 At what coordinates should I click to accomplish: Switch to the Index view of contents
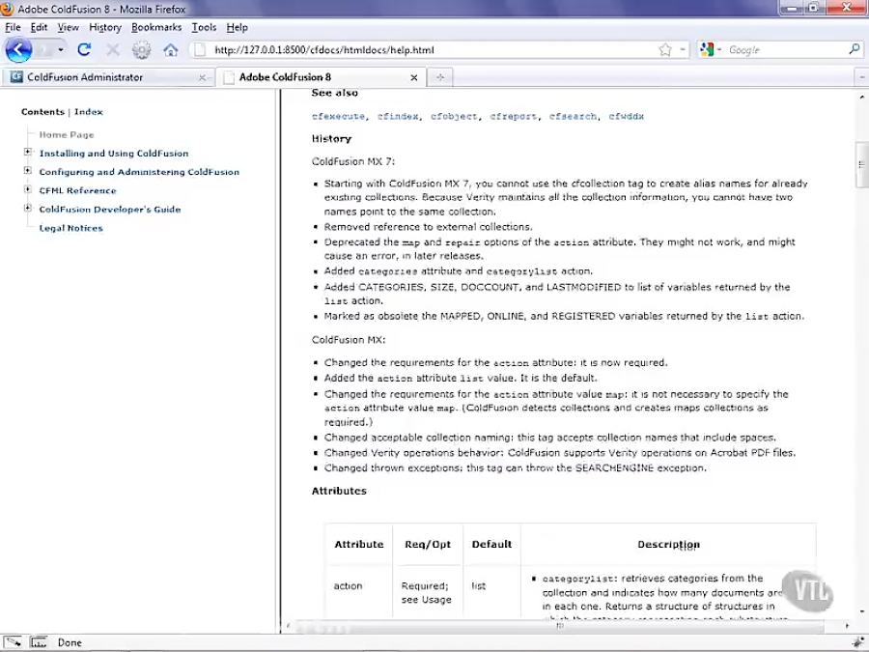[88, 111]
